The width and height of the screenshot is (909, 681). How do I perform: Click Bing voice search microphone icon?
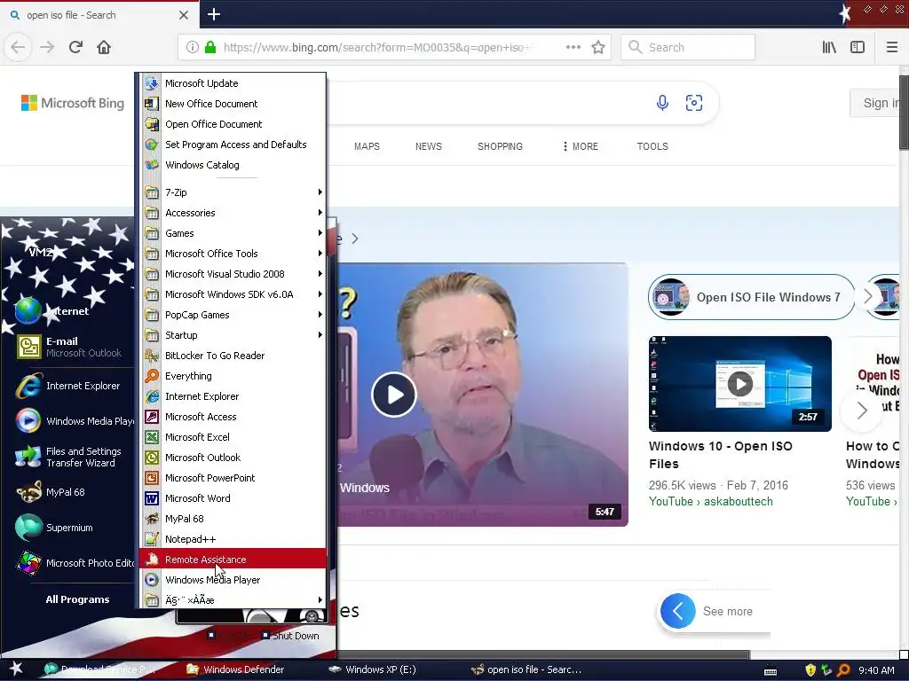pyautogui.click(x=662, y=103)
